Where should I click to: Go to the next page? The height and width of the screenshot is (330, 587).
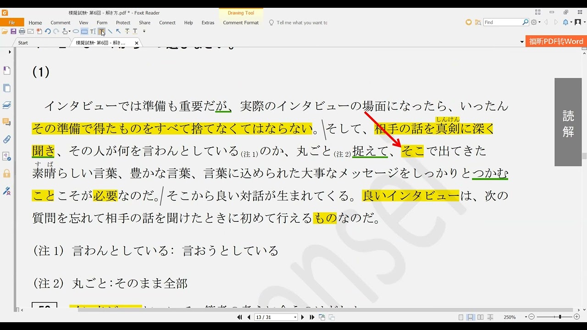(x=302, y=317)
